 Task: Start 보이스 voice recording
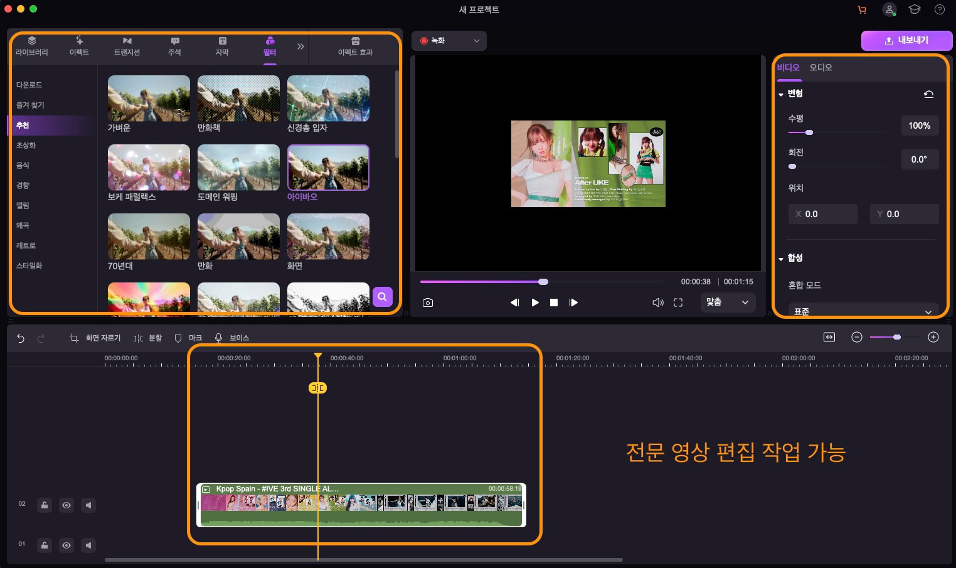[232, 338]
